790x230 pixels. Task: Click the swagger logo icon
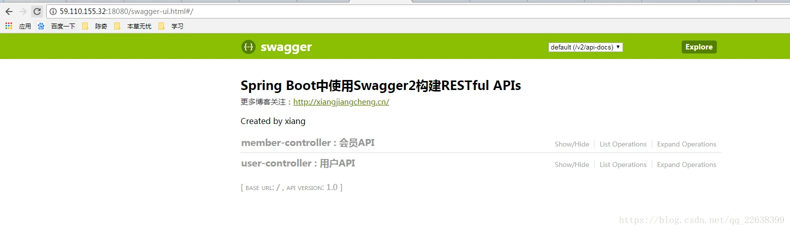tap(249, 47)
